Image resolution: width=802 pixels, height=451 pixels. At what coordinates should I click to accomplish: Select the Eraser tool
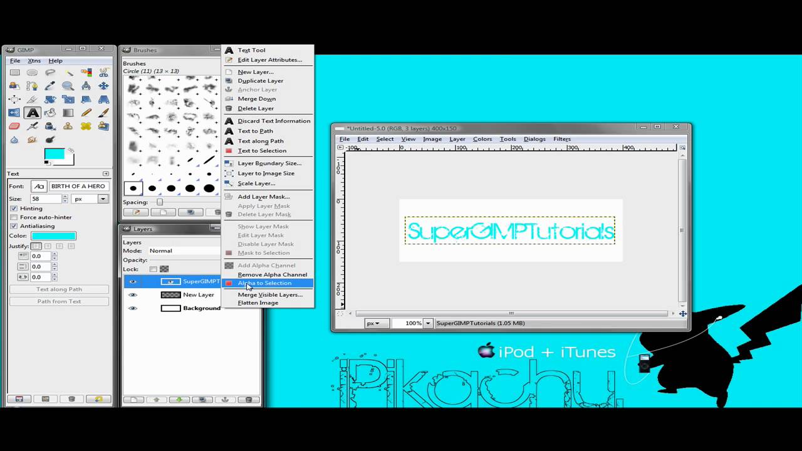[x=14, y=126]
